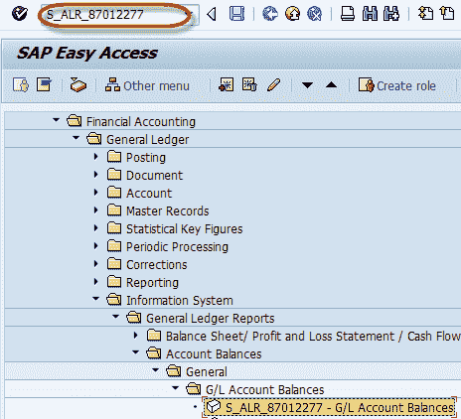The width and height of the screenshot is (461, 419).
Task: Open the Other menu button
Action: [x=147, y=85]
